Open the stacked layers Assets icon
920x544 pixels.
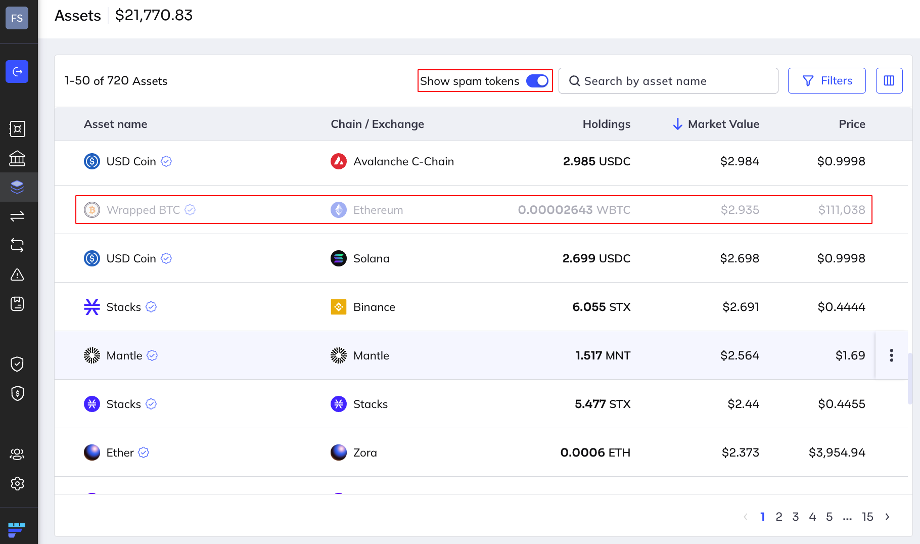click(x=17, y=187)
